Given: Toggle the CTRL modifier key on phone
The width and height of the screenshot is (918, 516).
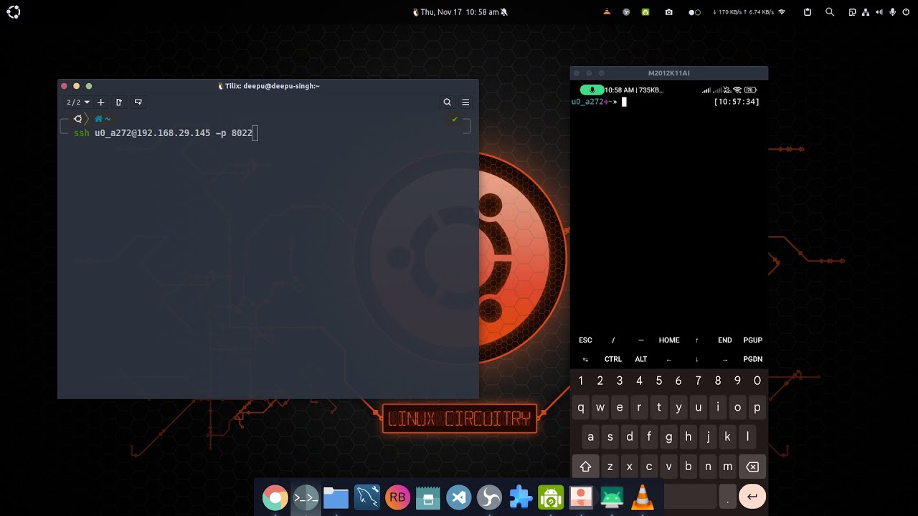Looking at the screenshot, I should (613, 359).
